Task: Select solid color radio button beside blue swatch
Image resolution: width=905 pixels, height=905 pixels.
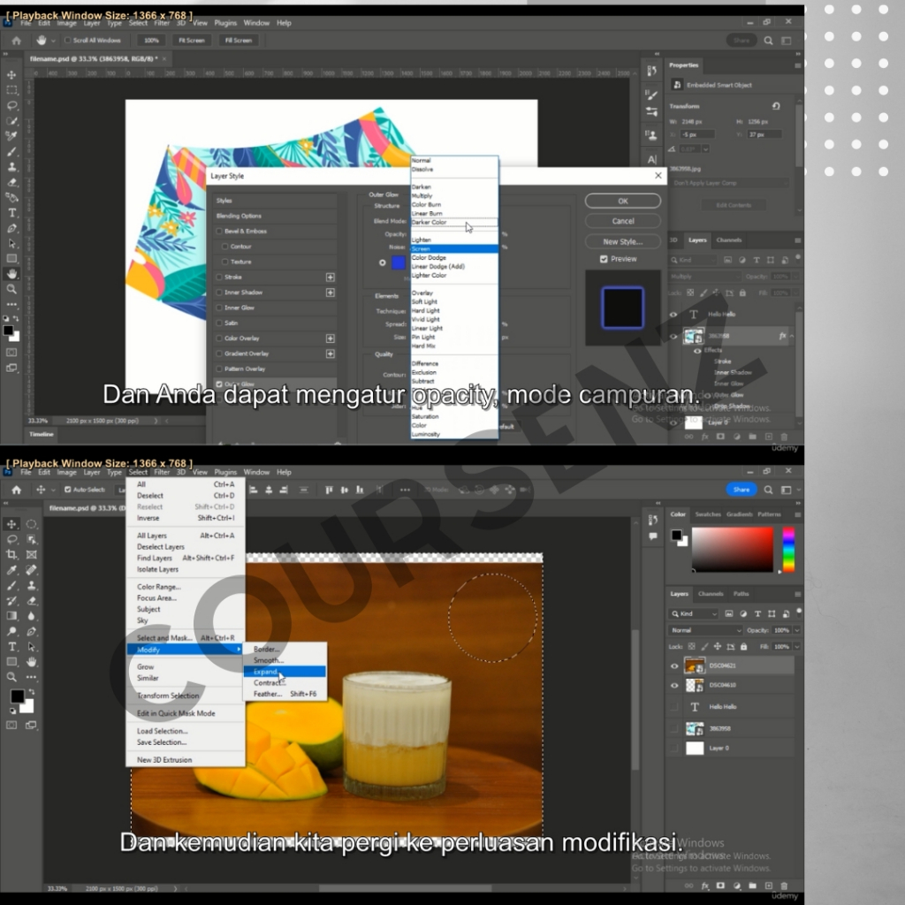Action: (382, 262)
